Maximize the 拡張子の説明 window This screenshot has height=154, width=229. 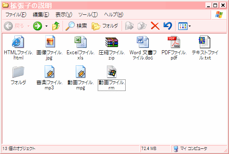pyautogui.click(x=215, y=5)
